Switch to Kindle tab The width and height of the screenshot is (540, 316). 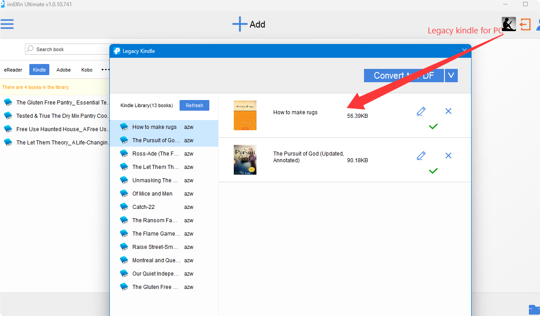(40, 70)
